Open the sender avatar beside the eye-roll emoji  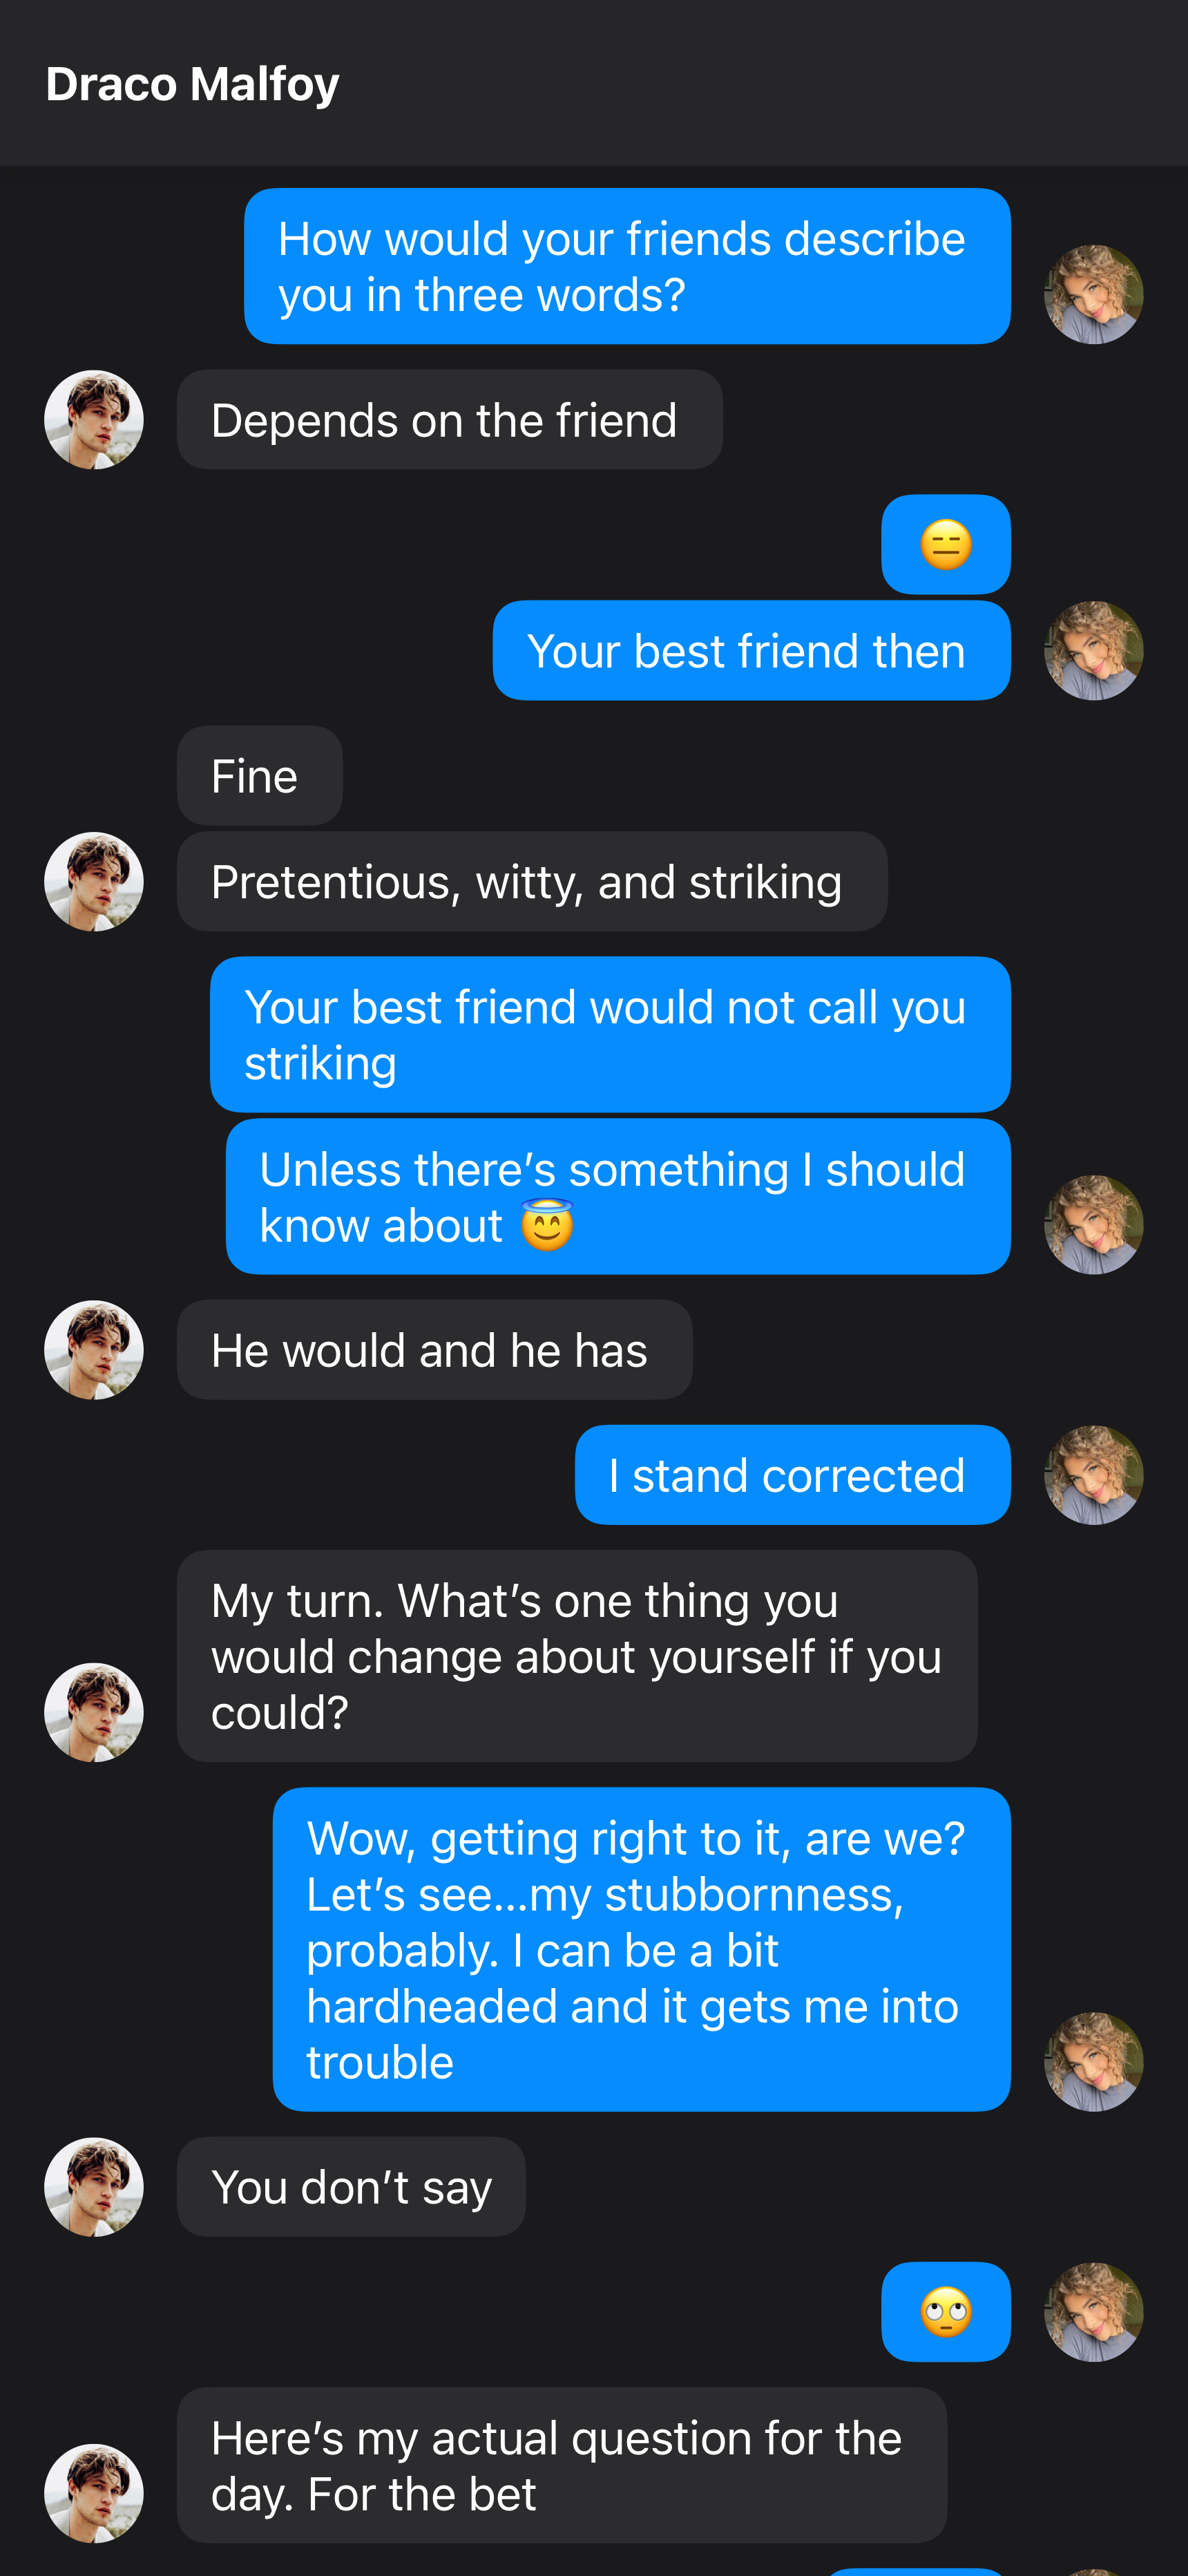(1093, 2311)
